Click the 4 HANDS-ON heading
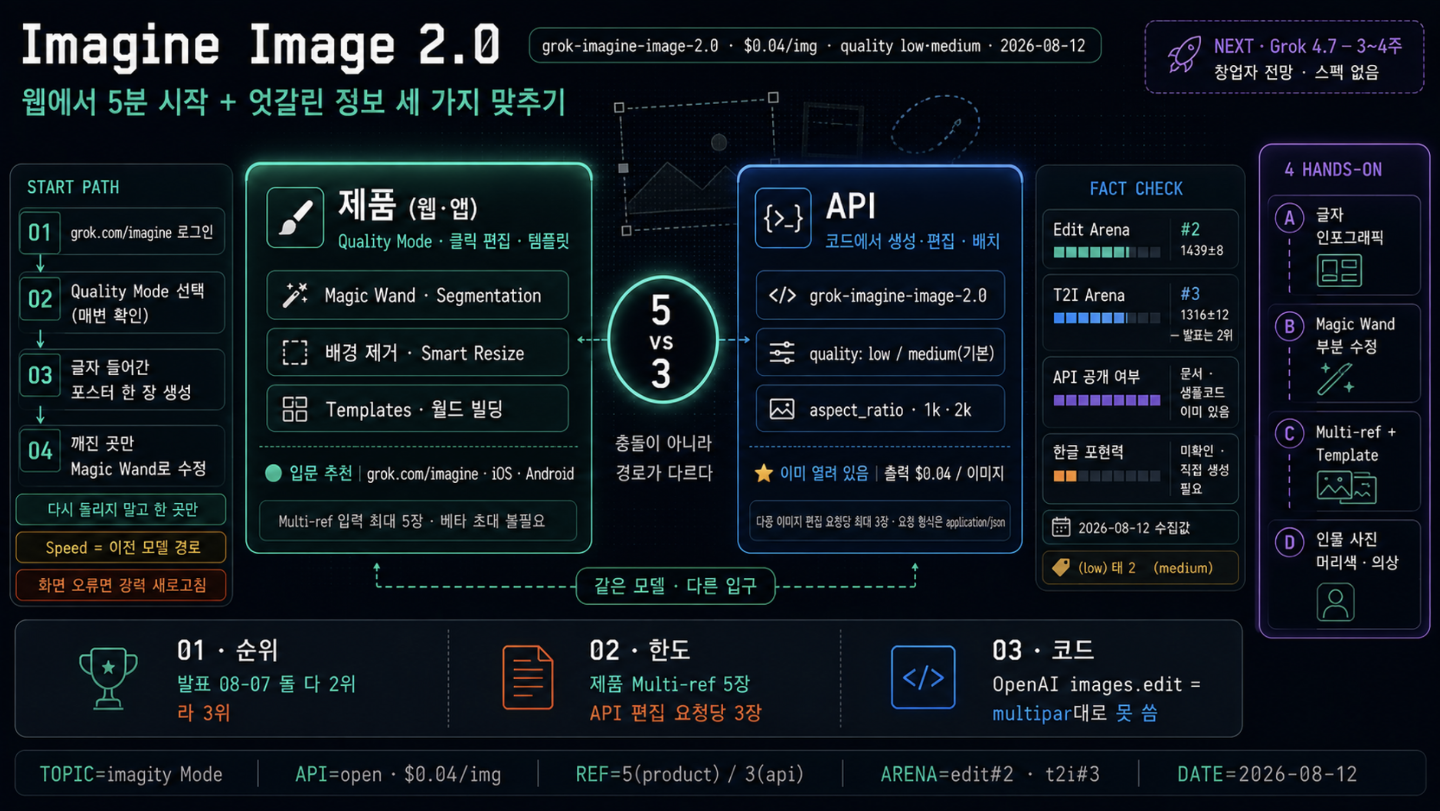 point(1333,170)
